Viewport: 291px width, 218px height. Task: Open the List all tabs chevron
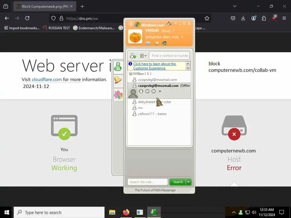[234, 6]
